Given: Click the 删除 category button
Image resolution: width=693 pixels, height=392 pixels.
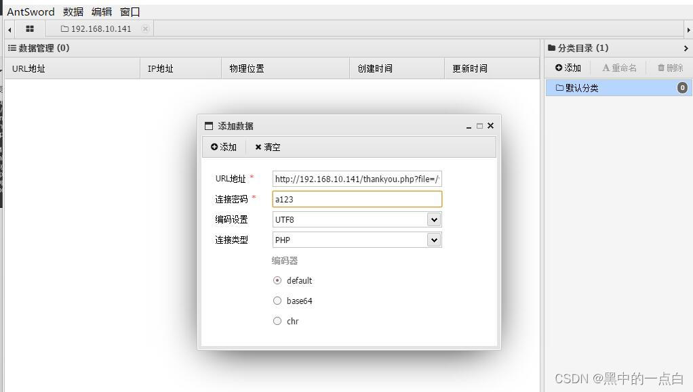Looking at the screenshot, I should (671, 68).
